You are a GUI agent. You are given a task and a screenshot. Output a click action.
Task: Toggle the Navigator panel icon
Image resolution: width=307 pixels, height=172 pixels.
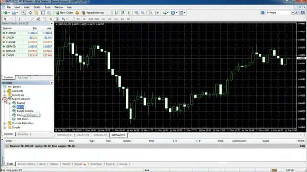36,13
